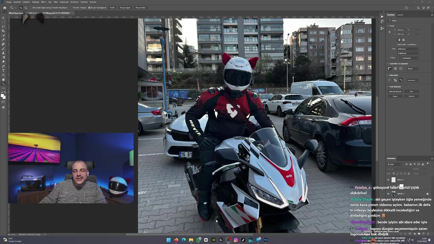Select the Brush tool in the toolbox
The image size is (434, 244).
[x=3, y=48]
